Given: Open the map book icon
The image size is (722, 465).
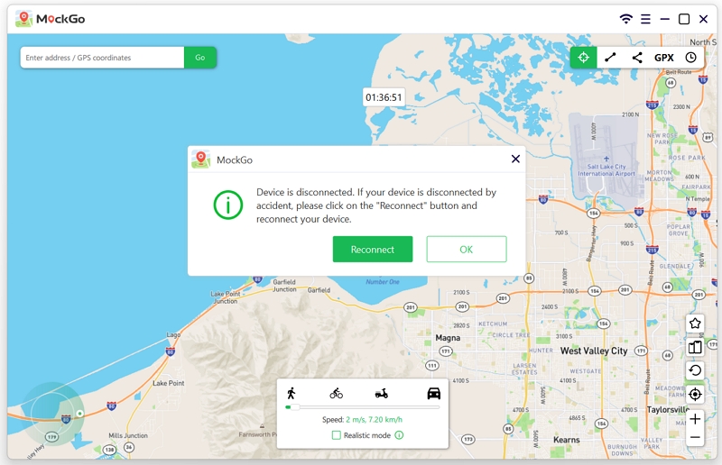Looking at the screenshot, I should [x=695, y=347].
